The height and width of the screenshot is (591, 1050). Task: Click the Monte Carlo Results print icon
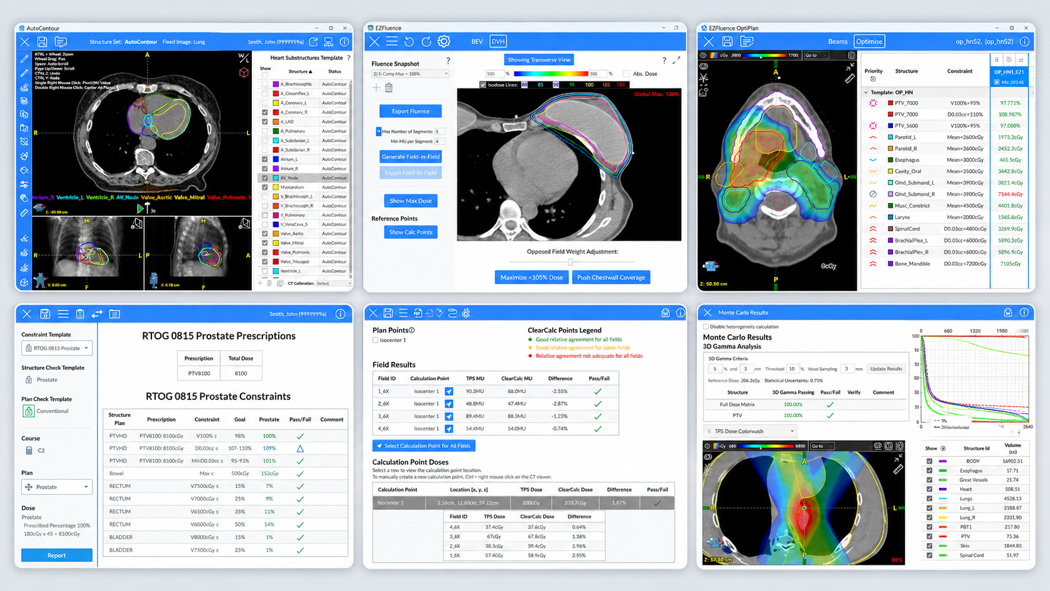pos(1008,313)
